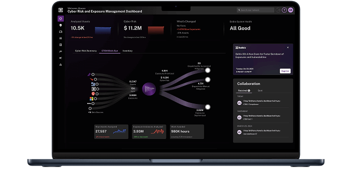The width and height of the screenshot is (351, 193).
Task: Click Analyzed Assets blue sparkline chart
Action: pyautogui.click(x=103, y=30)
